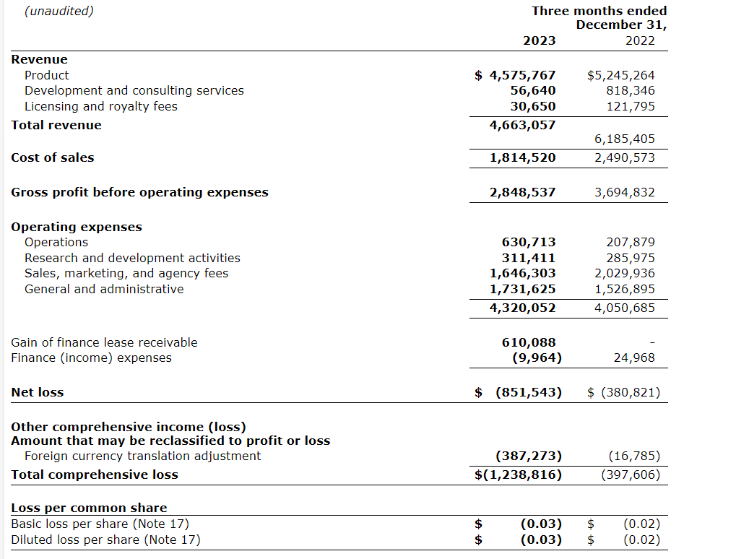Select operations expense 207,879
The width and height of the screenshot is (736, 559).
(631, 242)
